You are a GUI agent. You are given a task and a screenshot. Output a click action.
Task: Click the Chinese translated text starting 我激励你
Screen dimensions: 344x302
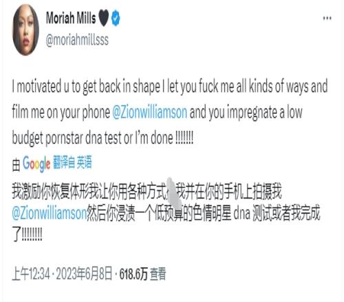(x=166, y=212)
